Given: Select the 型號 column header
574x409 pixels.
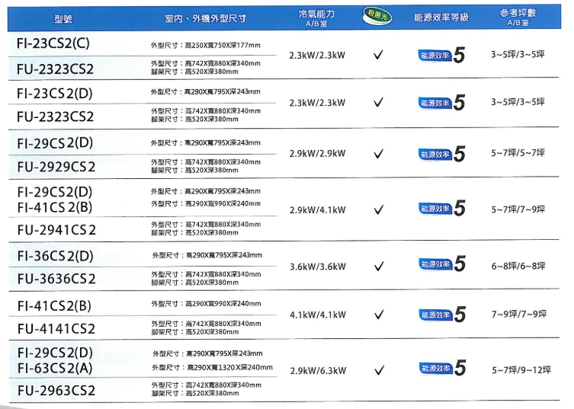Looking at the screenshot, I should click(x=65, y=17).
